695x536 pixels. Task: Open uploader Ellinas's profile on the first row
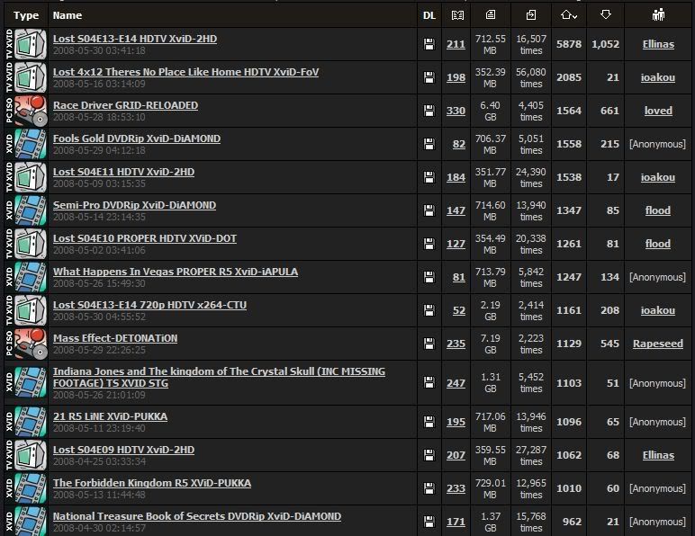tap(658, 44)
